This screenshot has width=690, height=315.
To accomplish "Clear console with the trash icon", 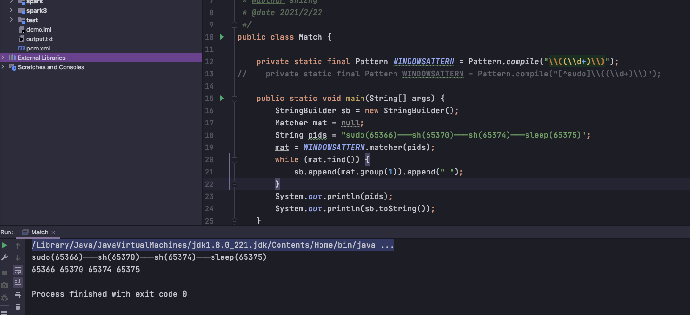I will pyautogui.click(x=18, y=307).
